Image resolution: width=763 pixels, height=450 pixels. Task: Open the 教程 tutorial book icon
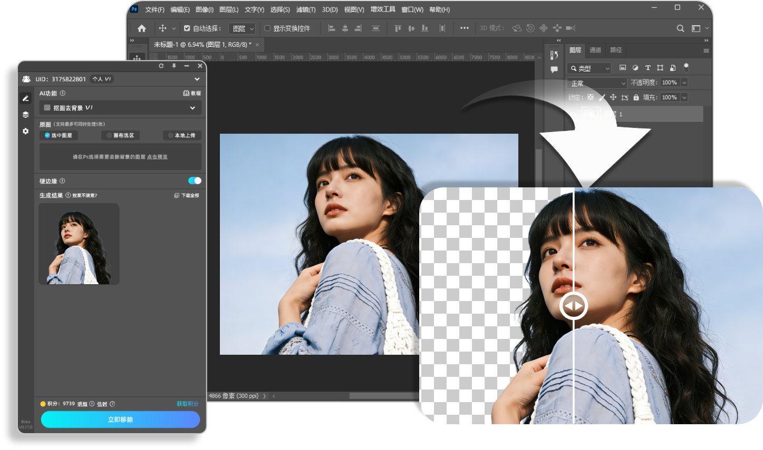point(191,93)
